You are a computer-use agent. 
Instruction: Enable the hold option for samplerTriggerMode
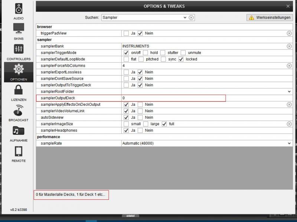pos(146,53)
